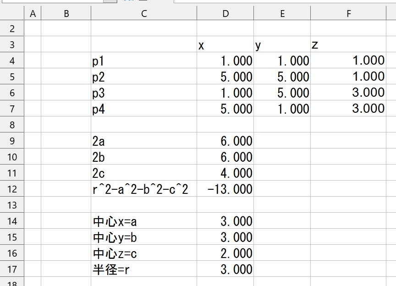Select column E header
The width and height of the screenshot is (396, 286).
pos(282,13)
